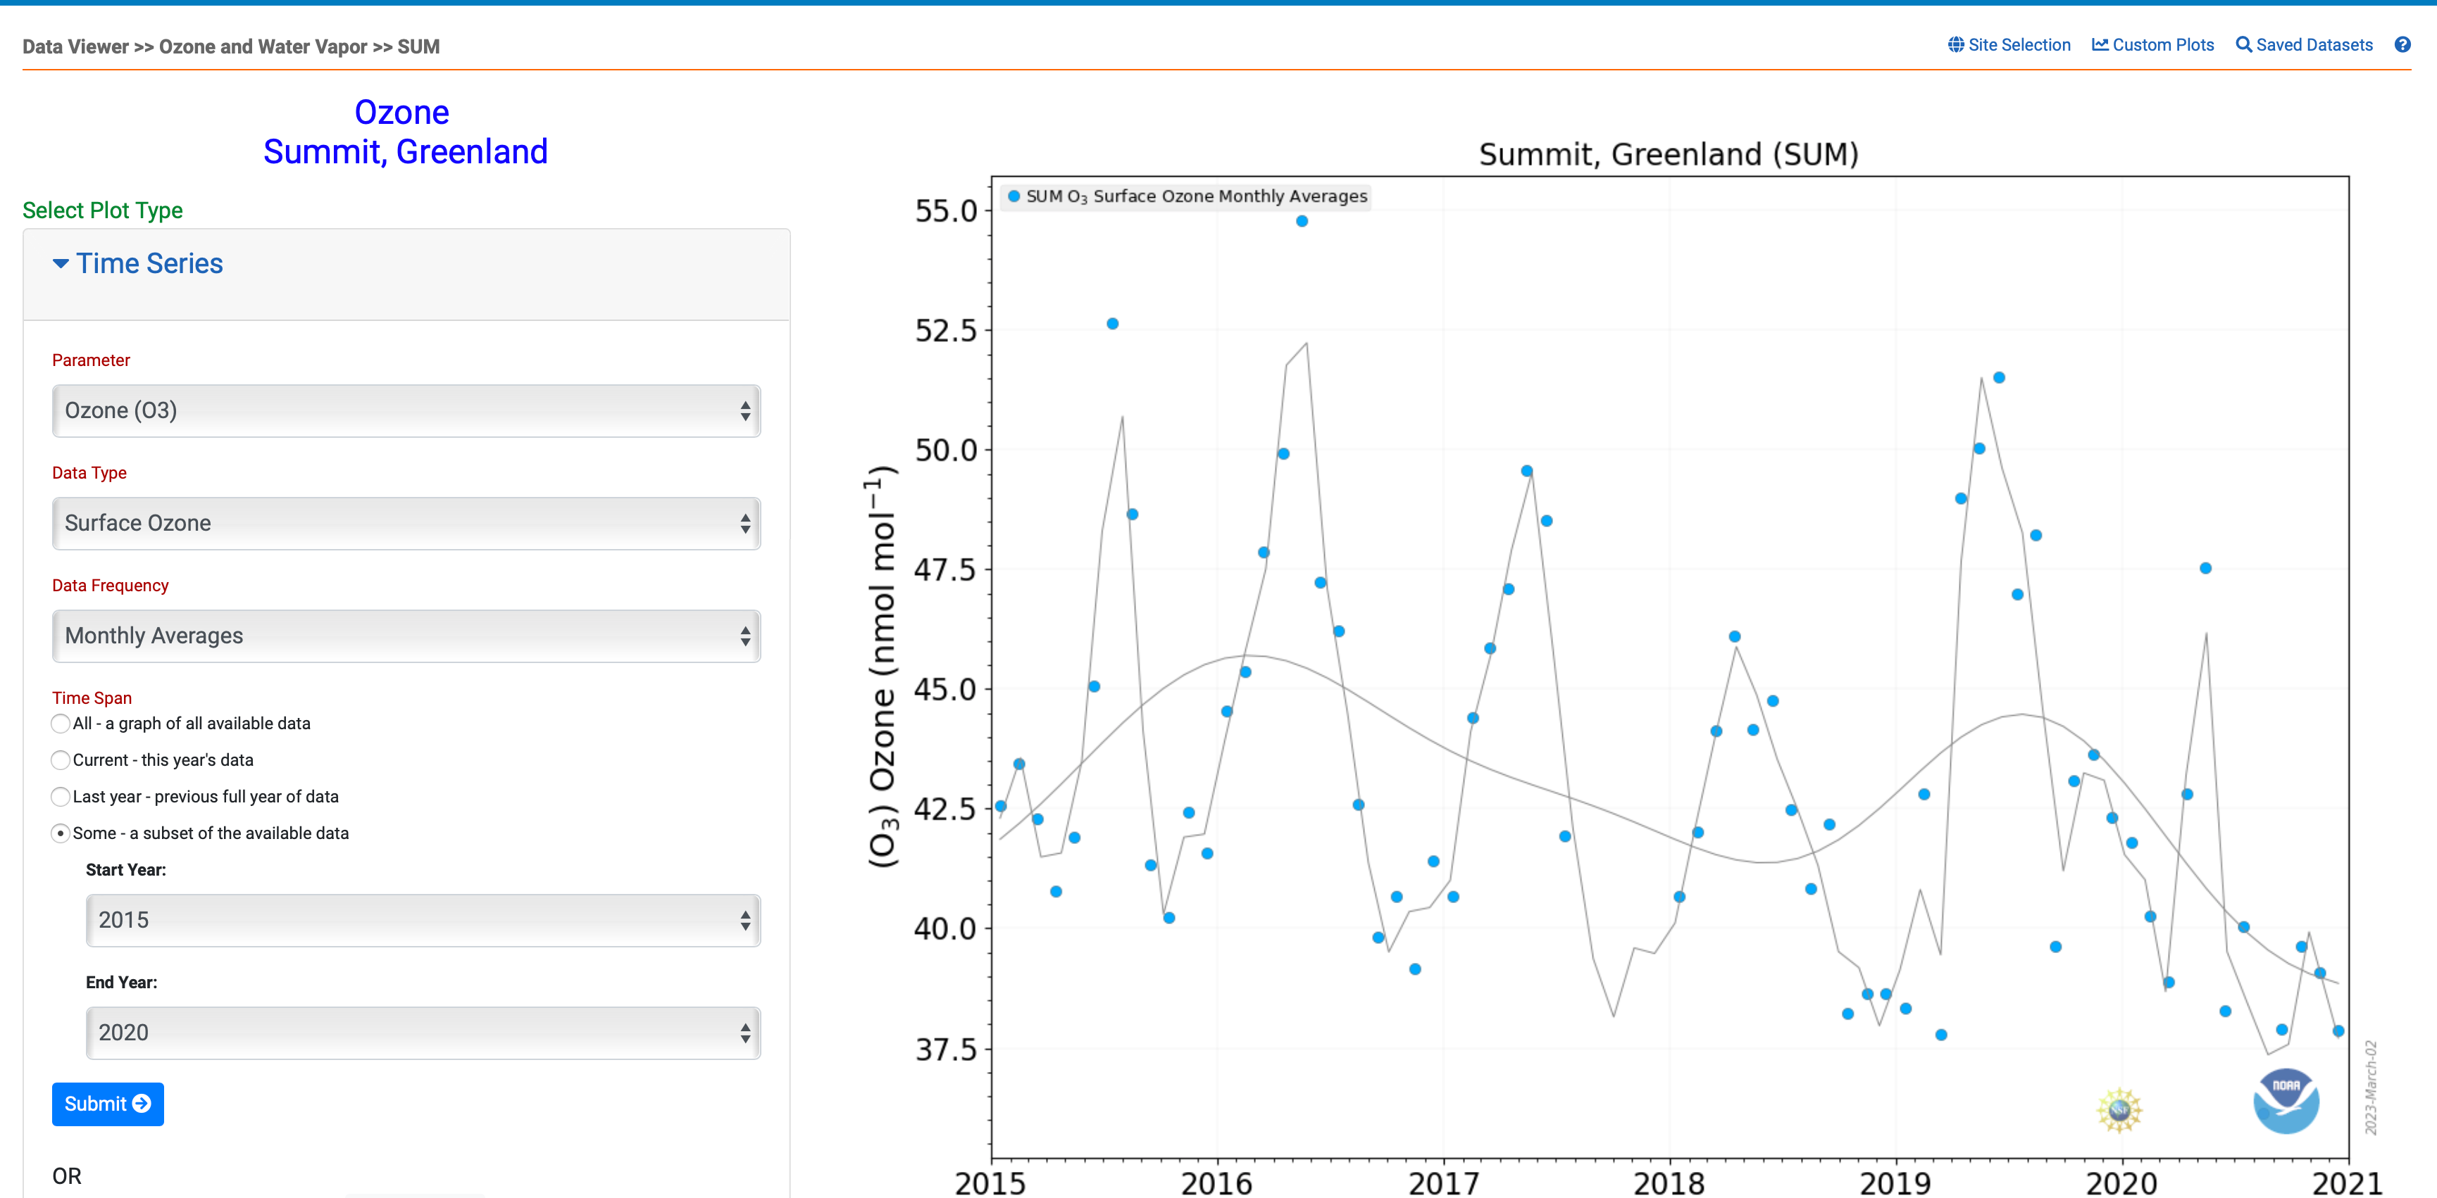
Task: Open the help question mark icon
Action: (2402, 44)
